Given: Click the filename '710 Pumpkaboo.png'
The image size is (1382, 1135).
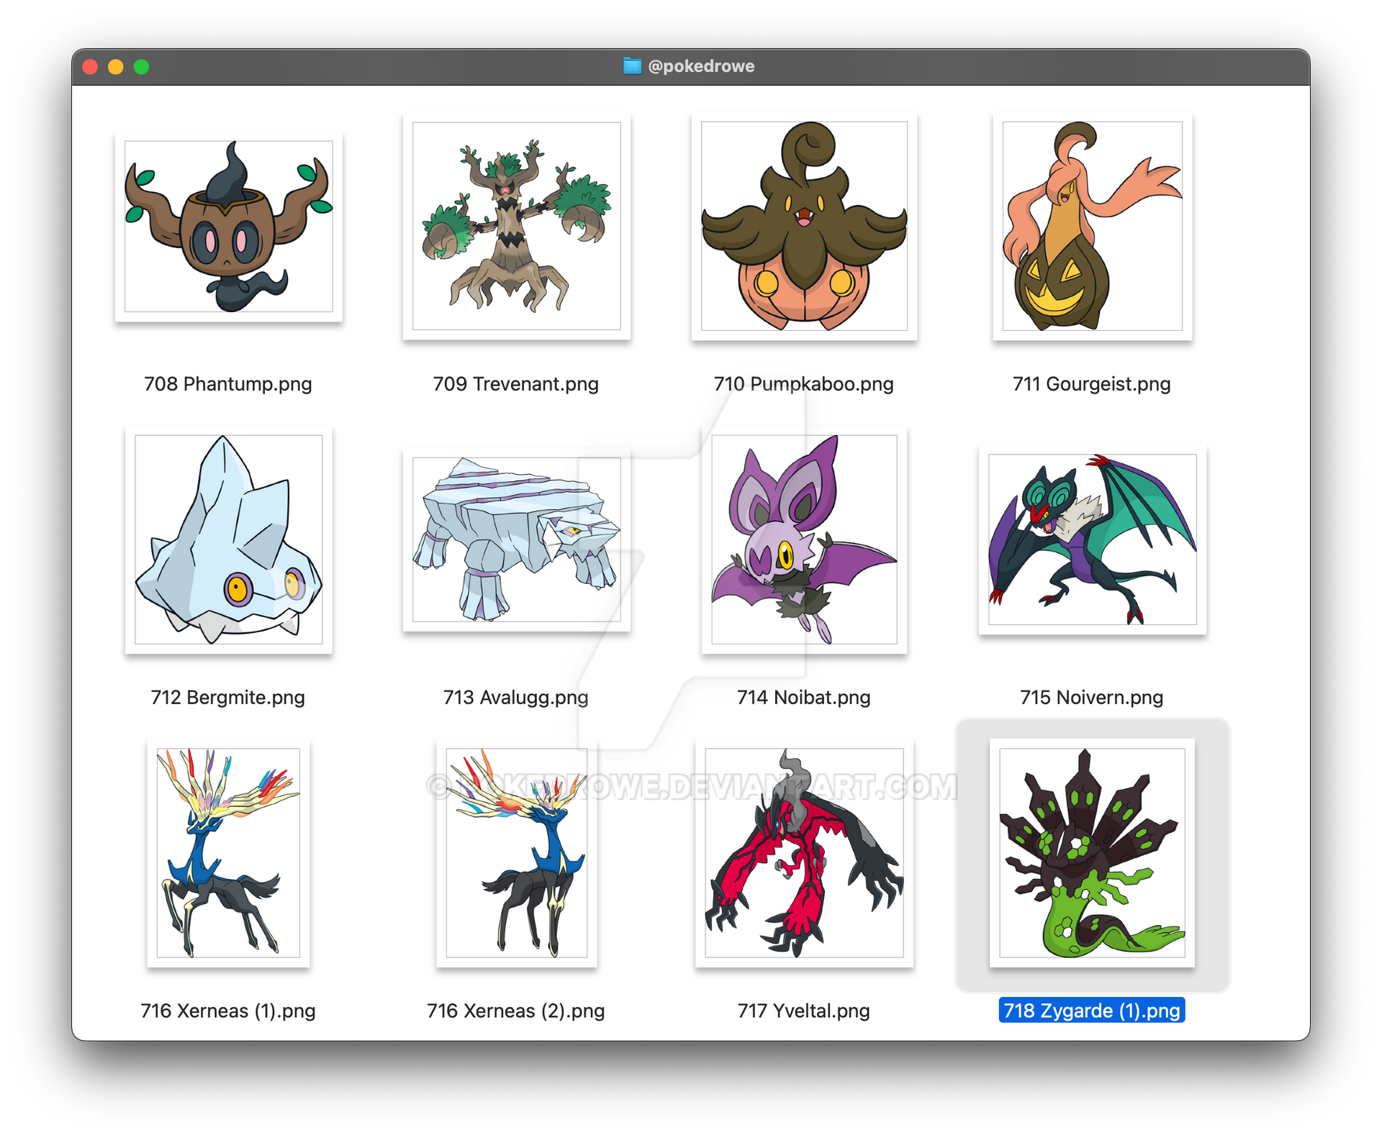Looking at the screenshot, I should (x=804, y=384).
